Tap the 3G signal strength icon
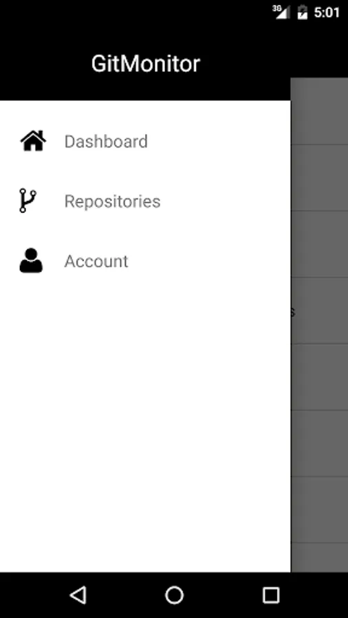Viewport: 348px width, 618px height. coord(281,12)
